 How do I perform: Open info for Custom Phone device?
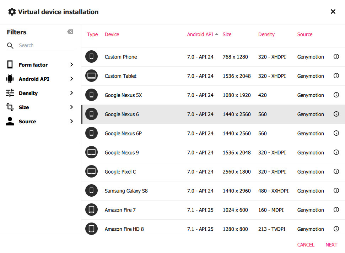336,57
